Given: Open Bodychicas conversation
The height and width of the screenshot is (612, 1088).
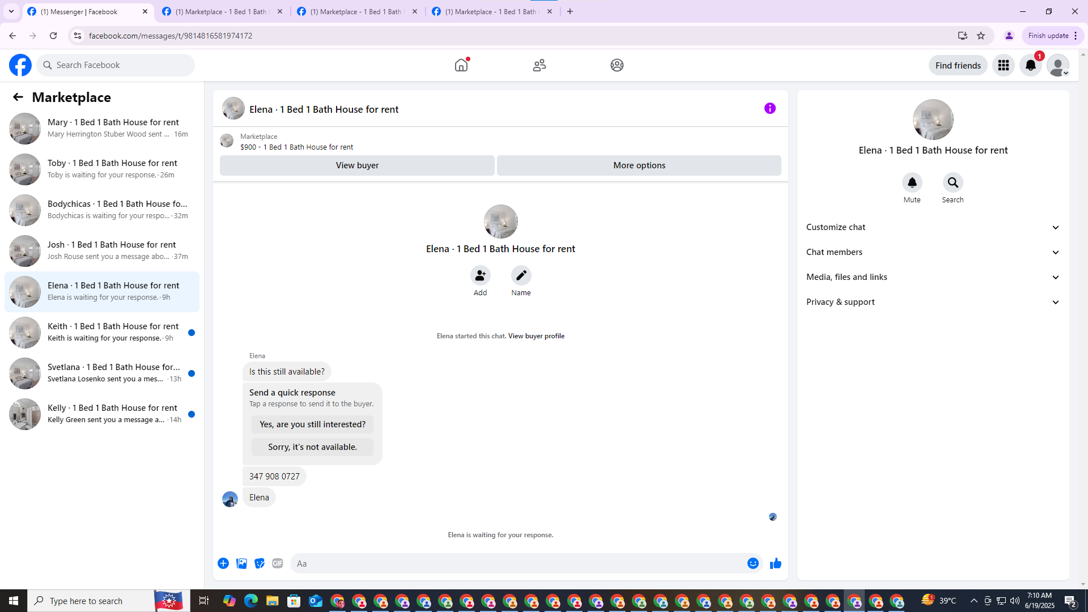Looking at the screenshot, I should [x=102, y=210].
